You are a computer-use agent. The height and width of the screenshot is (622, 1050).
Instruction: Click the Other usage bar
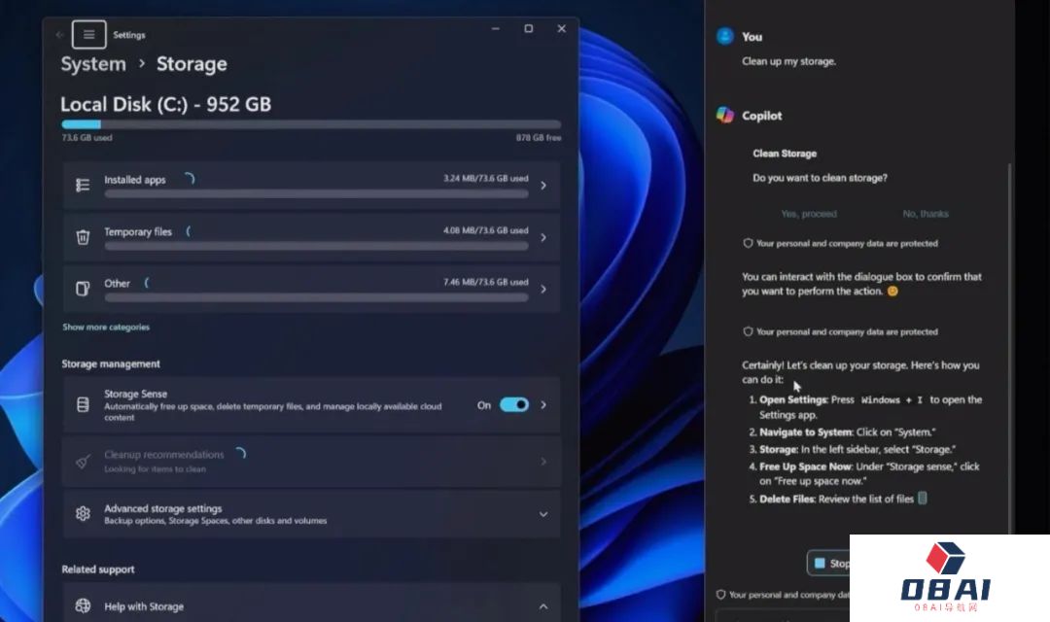[x=316, y=298]
